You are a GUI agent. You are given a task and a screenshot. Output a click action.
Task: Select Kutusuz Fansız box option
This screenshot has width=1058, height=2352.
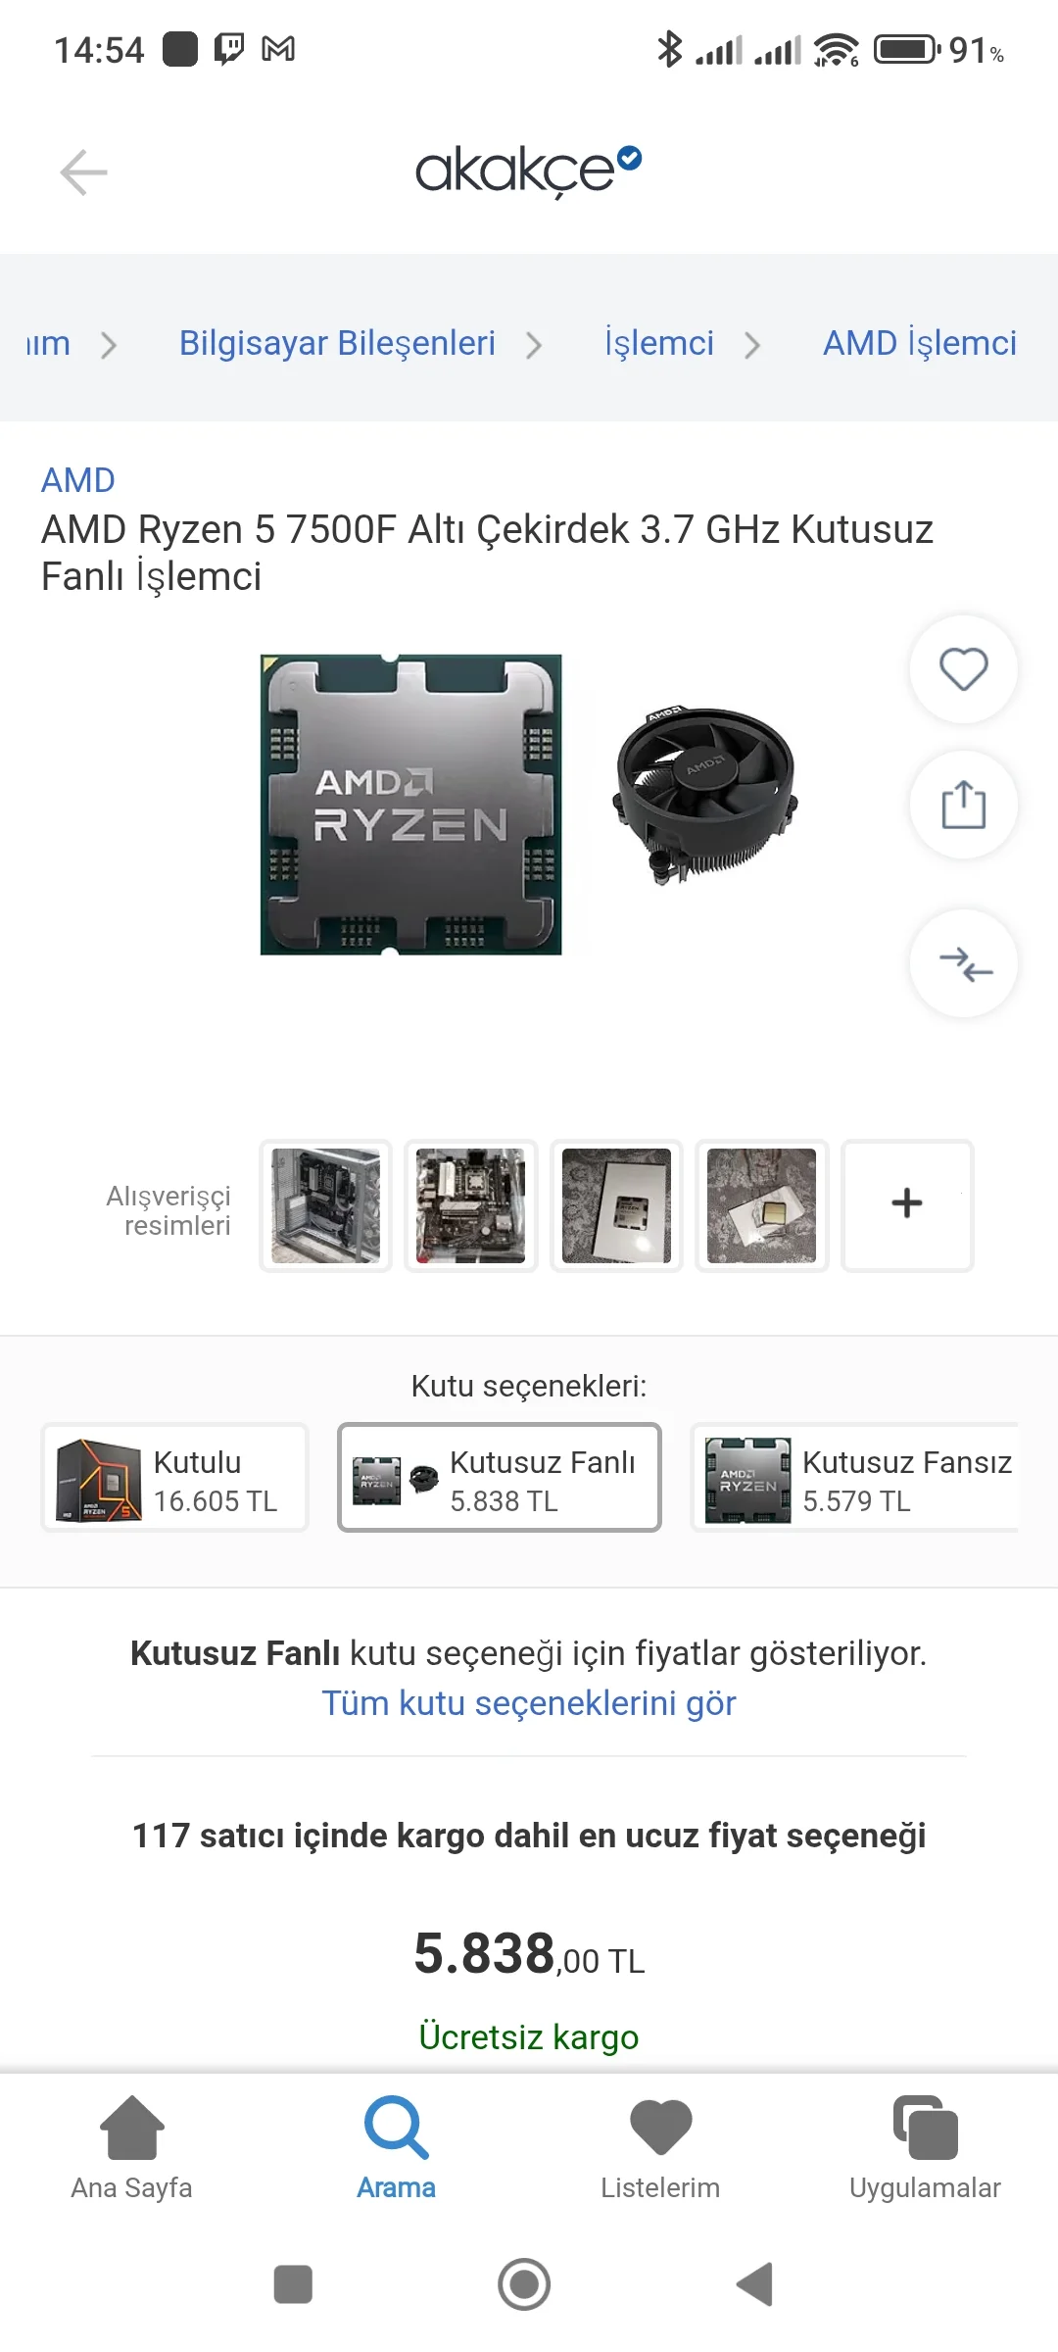tap(856, 1477)
